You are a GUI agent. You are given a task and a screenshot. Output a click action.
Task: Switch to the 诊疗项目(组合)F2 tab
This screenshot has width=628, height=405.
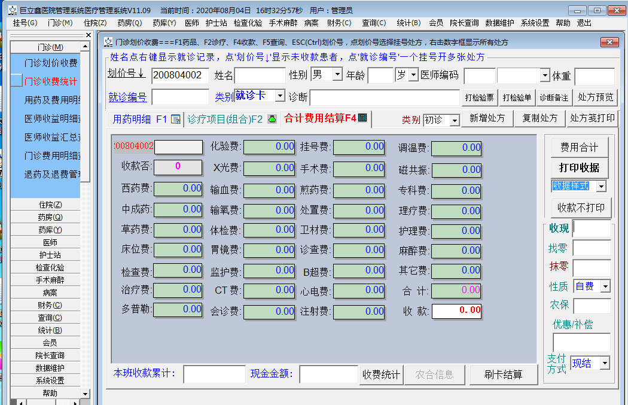point(224,119)
